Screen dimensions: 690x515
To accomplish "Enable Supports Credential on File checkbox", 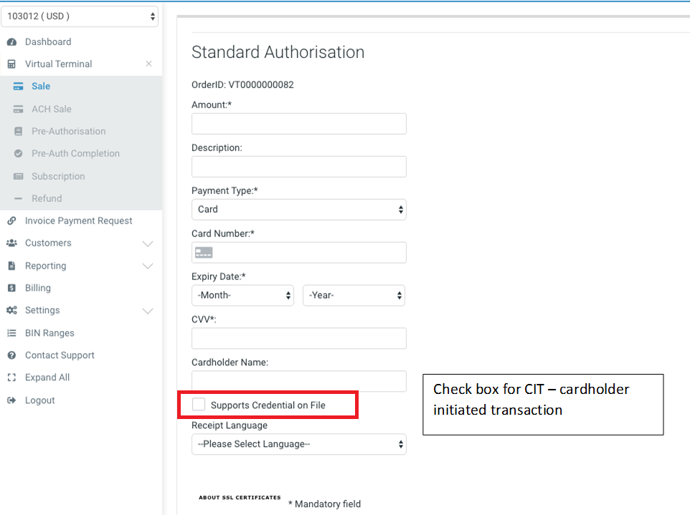I will coord(199,405).
